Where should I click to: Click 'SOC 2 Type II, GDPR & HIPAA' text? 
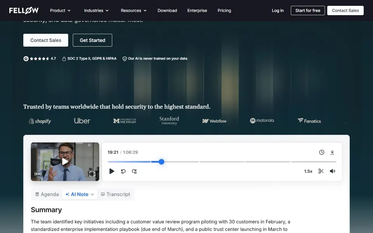pos(92,59)
